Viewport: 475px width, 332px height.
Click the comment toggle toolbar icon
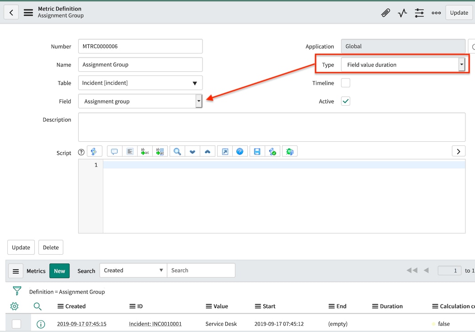coord(114,151)
